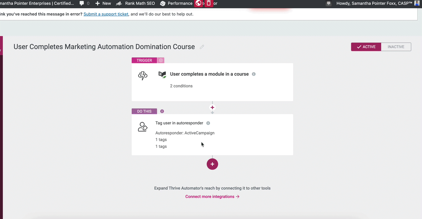Image resolution: width=422 pixels, height=219 pixels.
Task: Select the TRIGGER label tag
Action: coord(144,60)
